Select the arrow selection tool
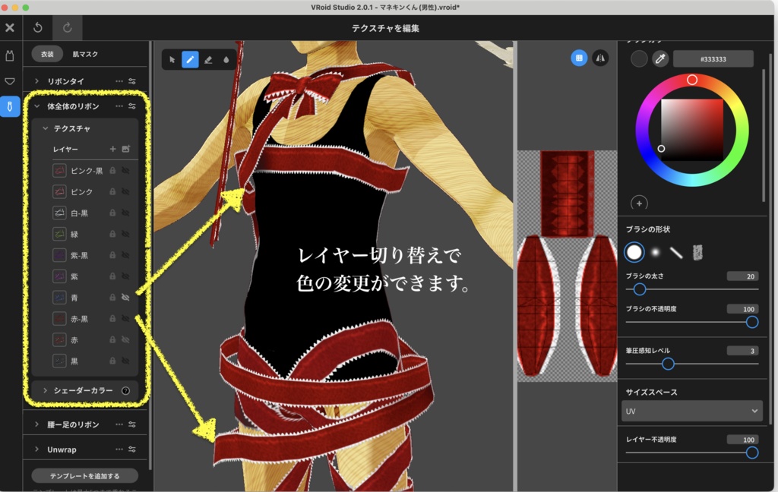 tap(171, 60)
